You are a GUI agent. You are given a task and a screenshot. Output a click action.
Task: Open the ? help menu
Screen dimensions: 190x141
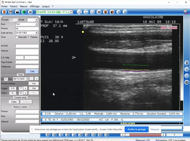click(53, 6)
